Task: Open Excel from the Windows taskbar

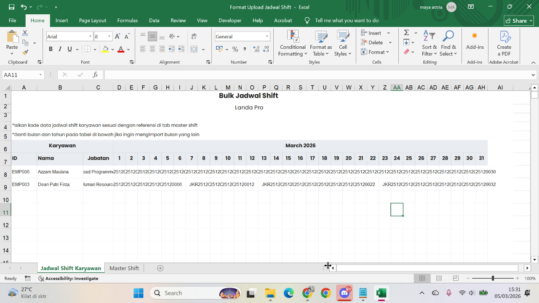Action: pyautogui.click(x=382, y=293)
